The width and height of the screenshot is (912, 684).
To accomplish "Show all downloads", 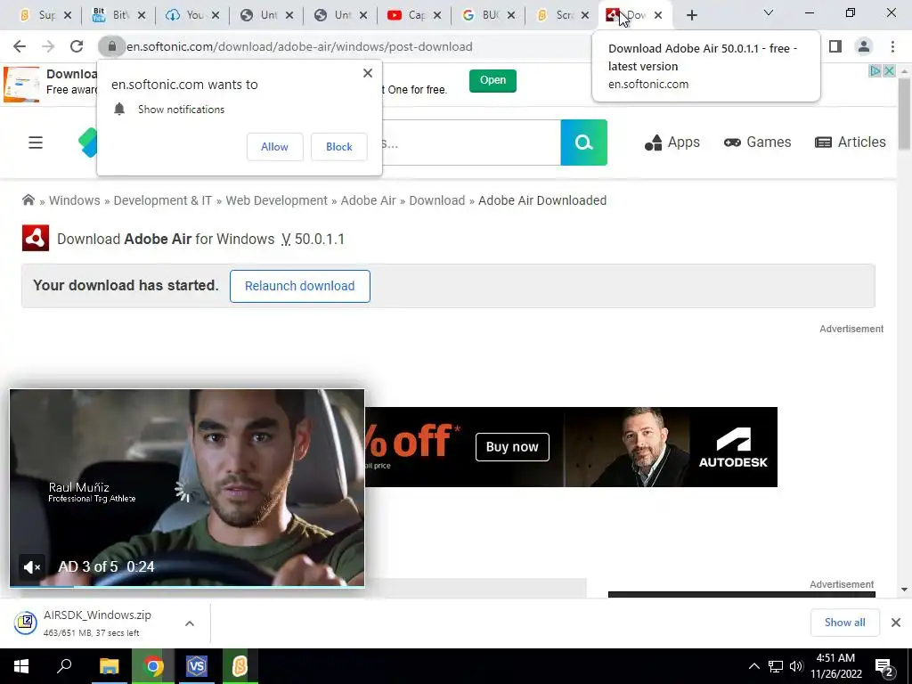I will coord(844,623).
